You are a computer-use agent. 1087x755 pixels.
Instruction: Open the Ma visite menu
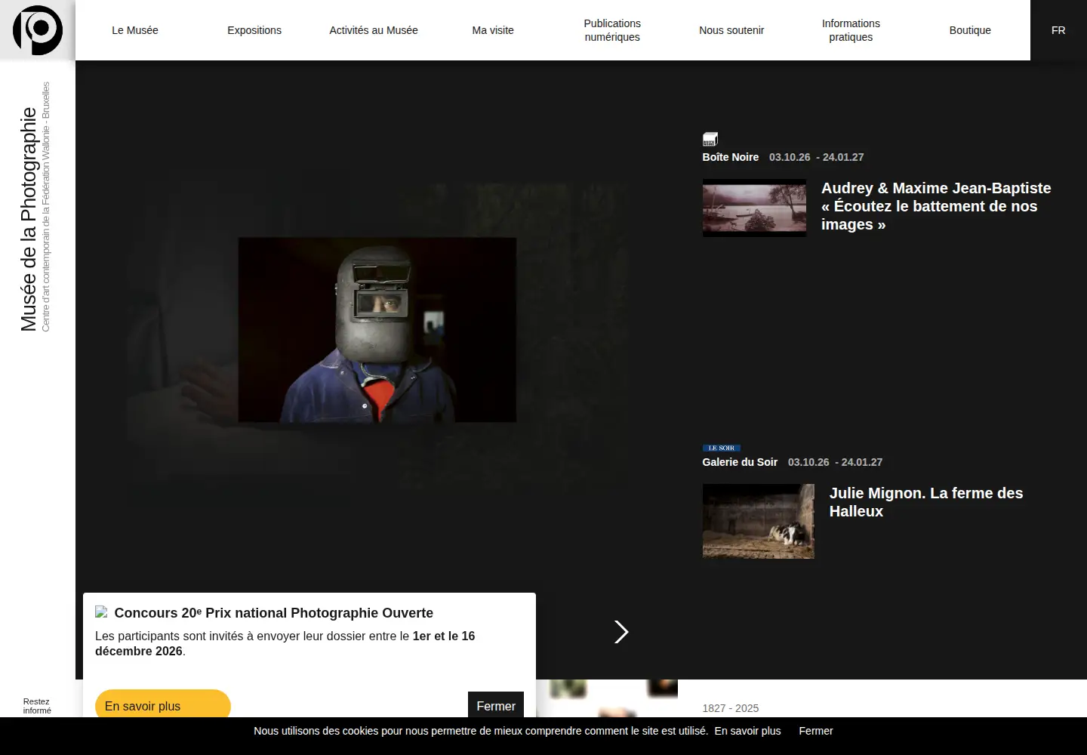[x=493, y=30]
